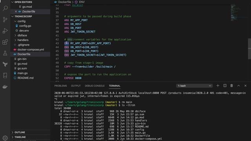Click 'ls -ltrsh' command in terminal
251x141 pixels.
128,105
